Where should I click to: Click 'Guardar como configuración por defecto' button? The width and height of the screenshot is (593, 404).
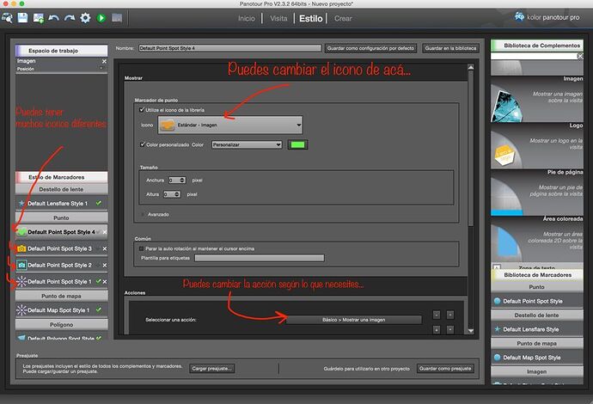click(x=370, y=48)
